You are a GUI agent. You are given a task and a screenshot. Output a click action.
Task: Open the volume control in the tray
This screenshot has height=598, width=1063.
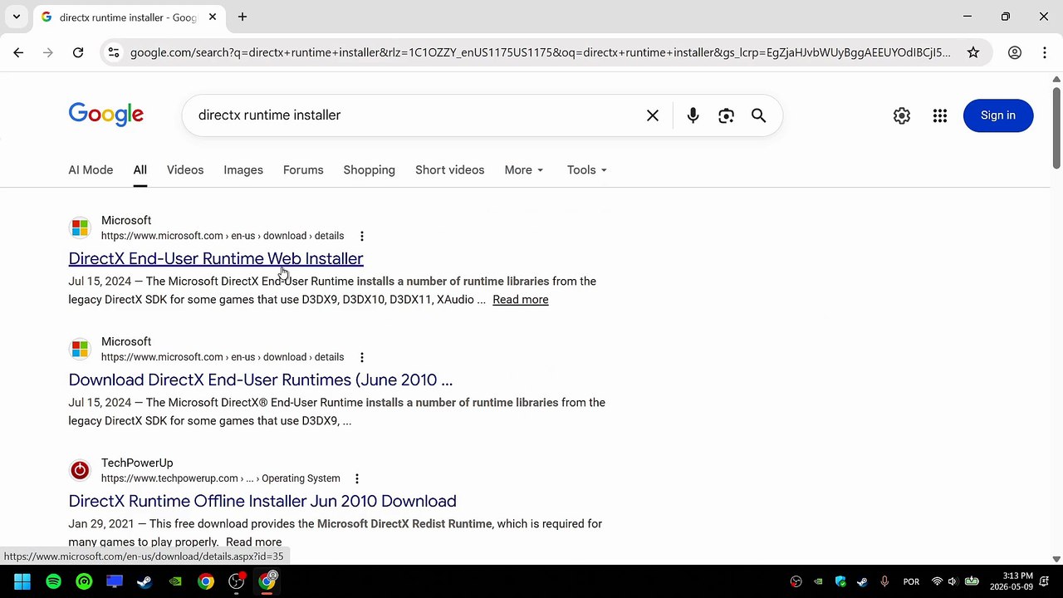coord(953,581)
